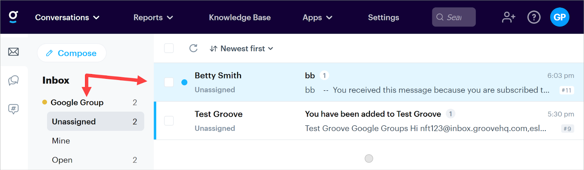Change the Newest first sort order

coord(242,49)
